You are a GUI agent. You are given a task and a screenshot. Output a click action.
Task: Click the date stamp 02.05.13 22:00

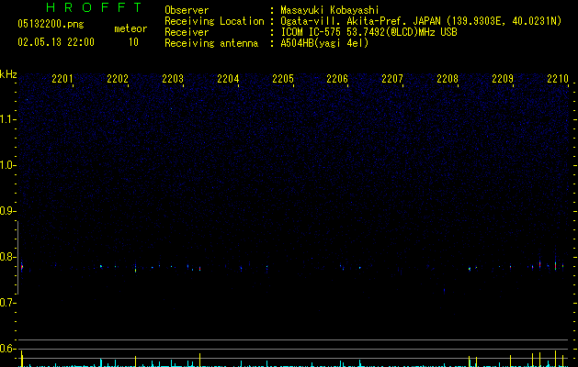[x=56, y=42]
